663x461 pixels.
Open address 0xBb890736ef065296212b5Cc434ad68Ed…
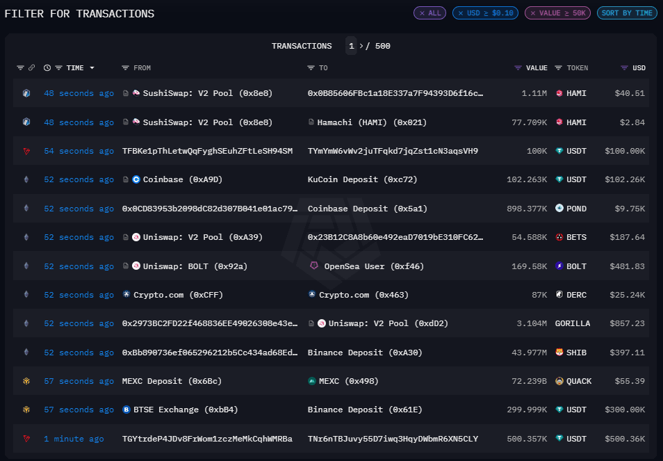tap(210, 353)
